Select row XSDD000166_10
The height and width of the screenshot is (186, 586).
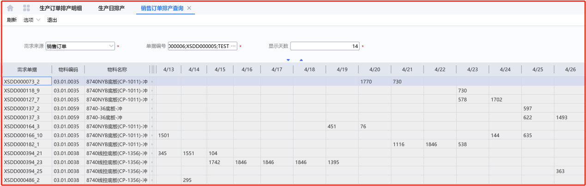[294, 135]
